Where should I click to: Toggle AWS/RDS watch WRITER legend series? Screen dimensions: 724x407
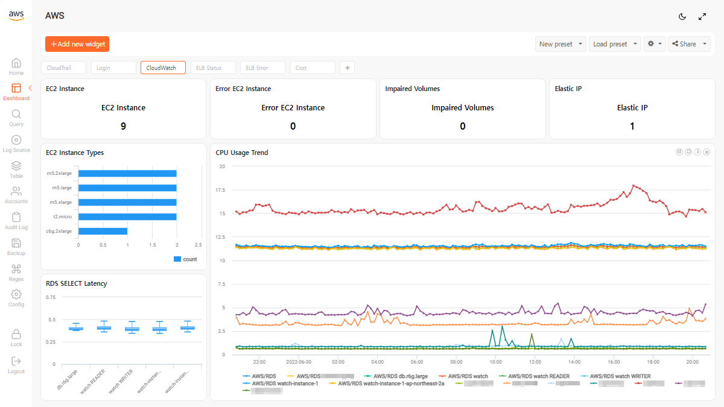coord(615,376)
